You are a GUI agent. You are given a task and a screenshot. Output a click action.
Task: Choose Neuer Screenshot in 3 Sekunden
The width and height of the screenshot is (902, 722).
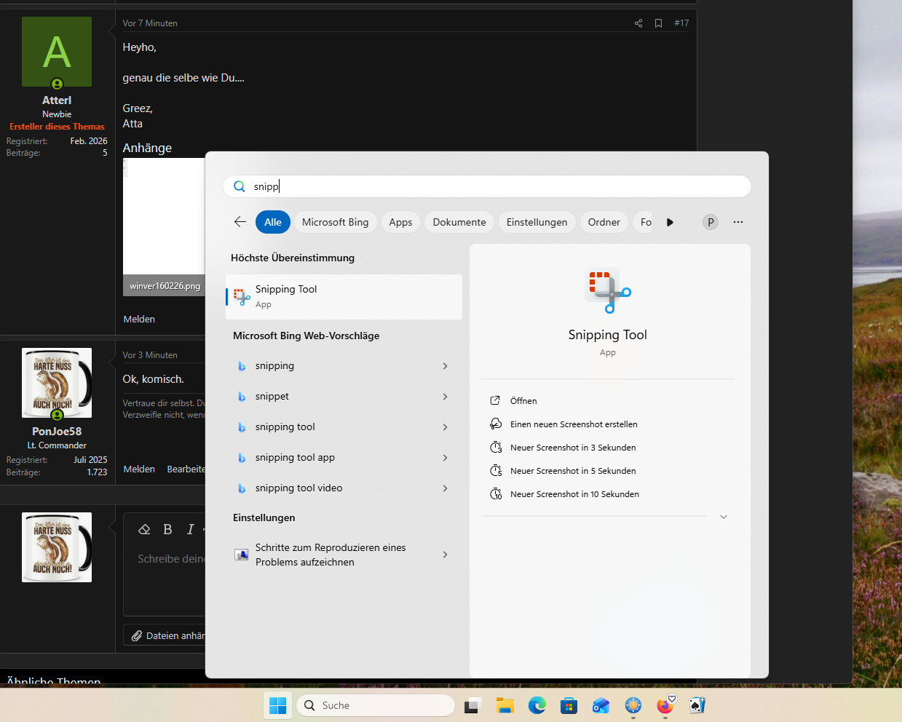point(573,448)
